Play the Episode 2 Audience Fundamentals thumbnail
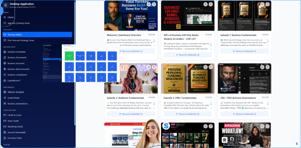 point(131,78)
